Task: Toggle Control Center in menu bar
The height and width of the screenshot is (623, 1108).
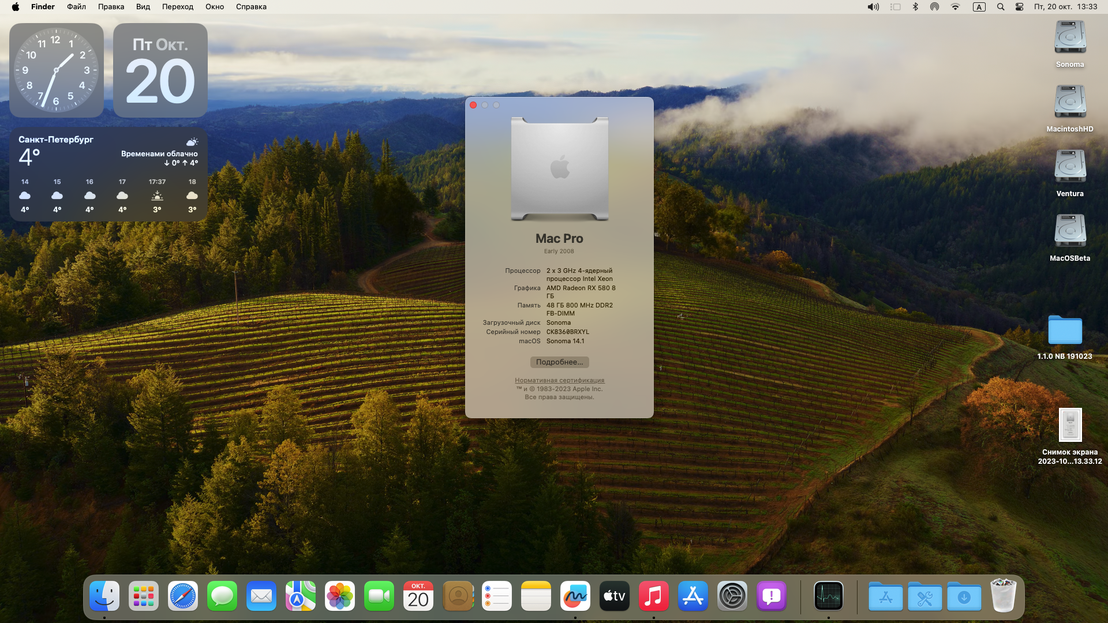Action: click(1020, 7)
